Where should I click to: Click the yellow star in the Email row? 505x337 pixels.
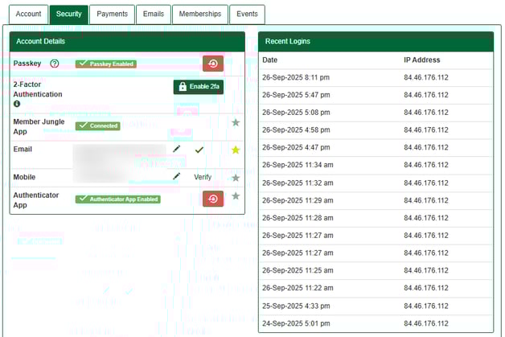(236, 150)
